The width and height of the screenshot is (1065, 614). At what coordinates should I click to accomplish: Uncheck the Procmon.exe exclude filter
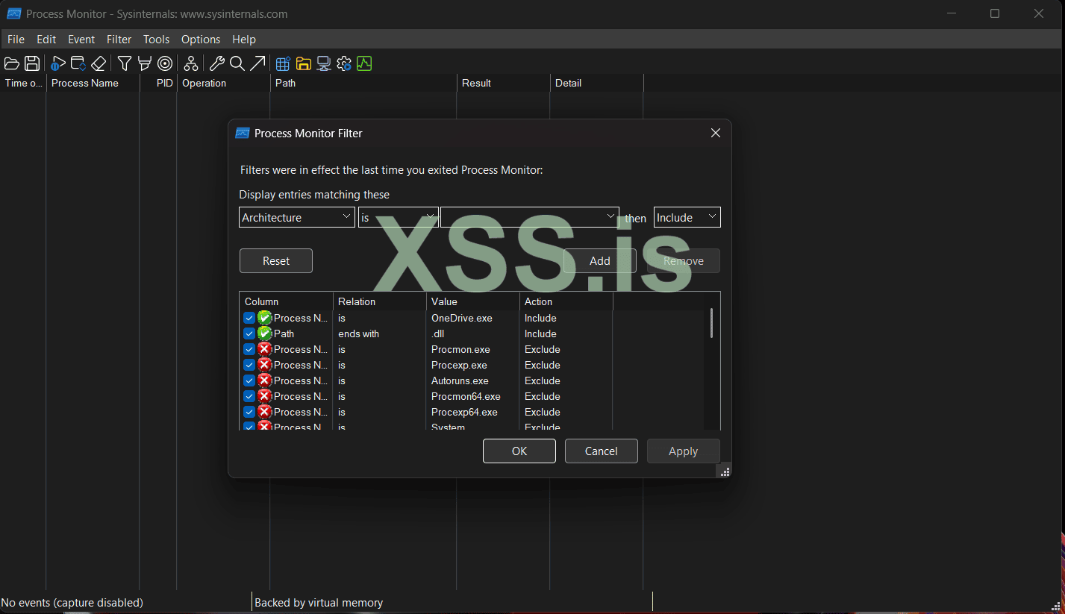[249, 349]
